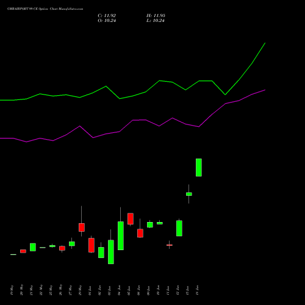Click the low value L: 10.24

click(x=156, y=21)
